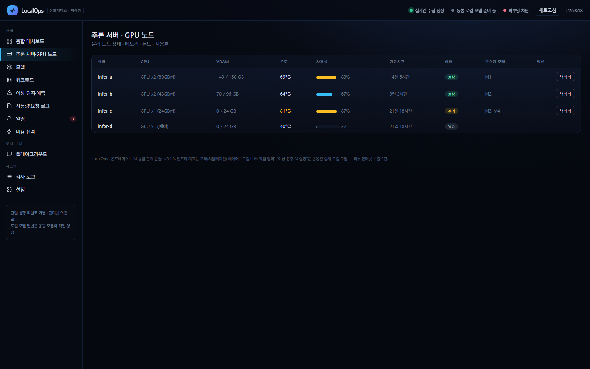Click the 9일 2시간 uptime value
The image size is (590, 369).
pos(398,94)
